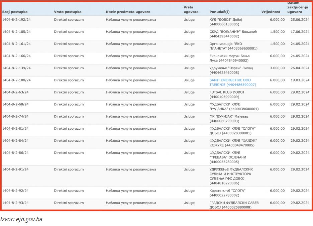
Task: Click the contract date 25.06.2024.
Action: tap(300, 20)
